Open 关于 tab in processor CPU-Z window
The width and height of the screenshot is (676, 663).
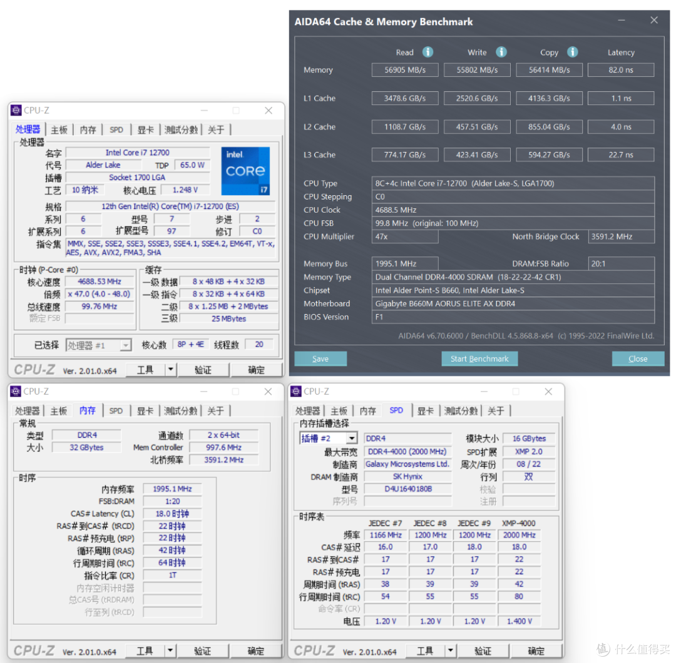tap(216, 129)
